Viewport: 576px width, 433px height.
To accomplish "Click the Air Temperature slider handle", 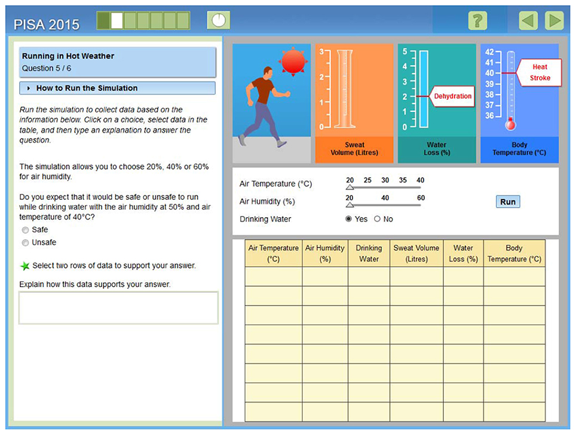I will point(350,187).
